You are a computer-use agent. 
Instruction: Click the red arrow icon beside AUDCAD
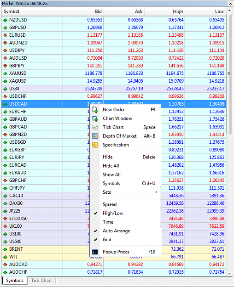[x=5, y=264]
